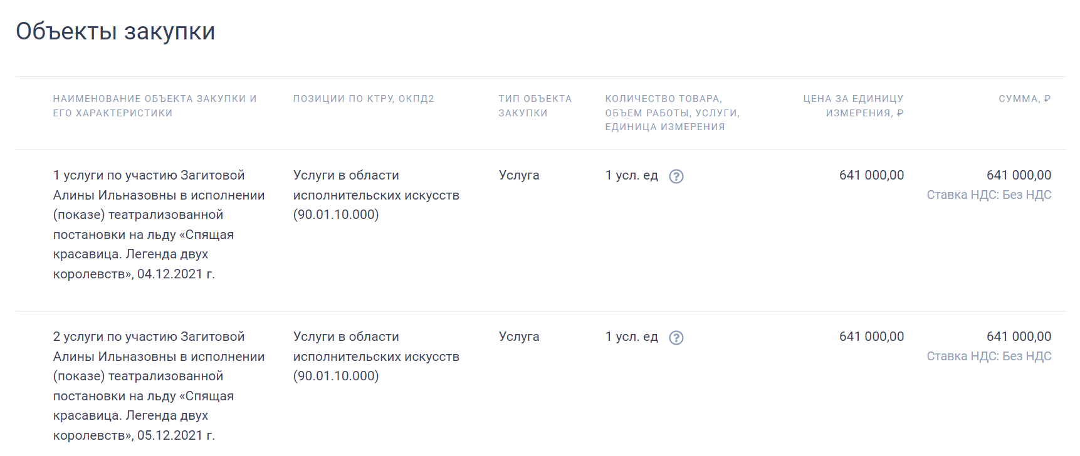The image size is (1080, 456).
Task: Click 'Количество товара' column header
Action: point(673,113)
